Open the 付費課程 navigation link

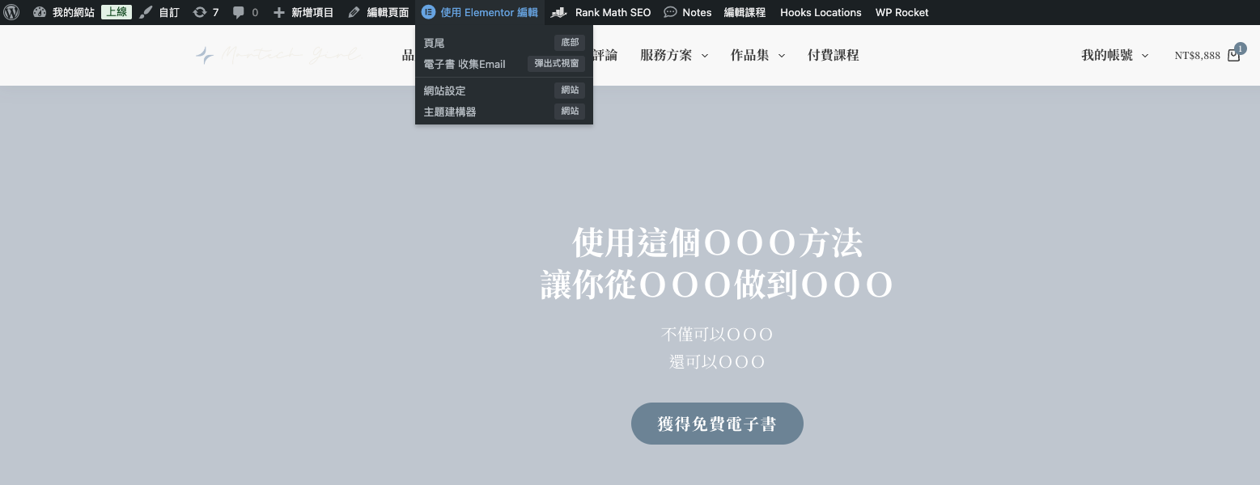click(x=833, y=55)
